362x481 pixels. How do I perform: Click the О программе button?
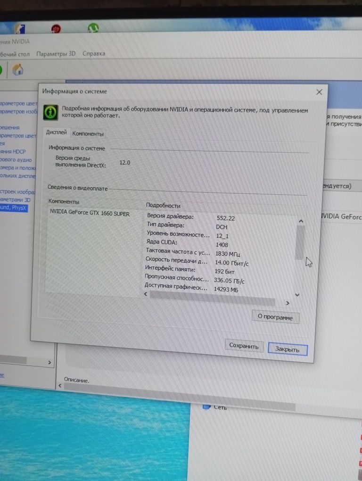[275, 317]
